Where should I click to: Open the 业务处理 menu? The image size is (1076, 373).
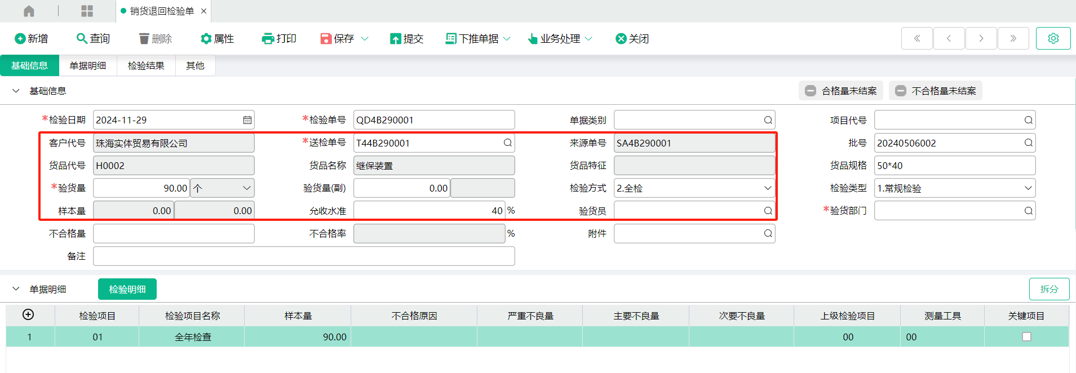pyautogui.click(x=560, y=38)
